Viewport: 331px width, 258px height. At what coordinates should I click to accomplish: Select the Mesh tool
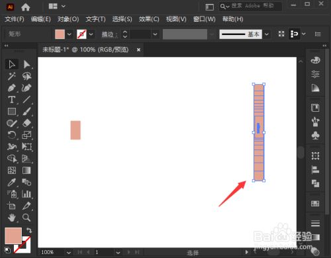(11, 170)
